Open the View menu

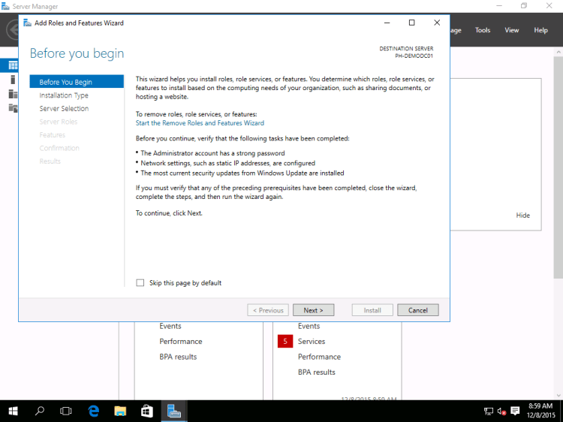click(x=512, y=30)
